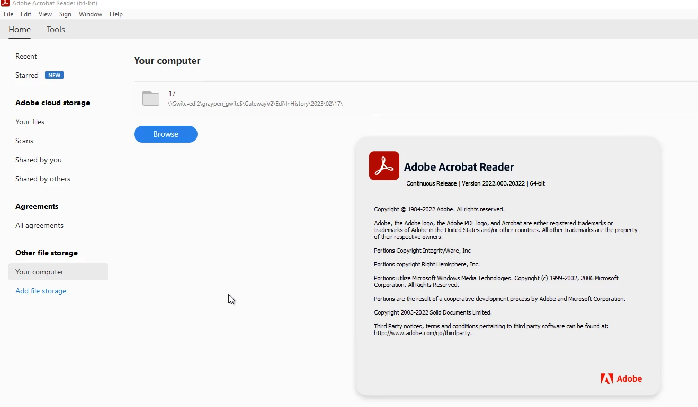Click Copyright 2003-2022 Solid Documents line
Viewport: 698px width, 407px height.
433,312
